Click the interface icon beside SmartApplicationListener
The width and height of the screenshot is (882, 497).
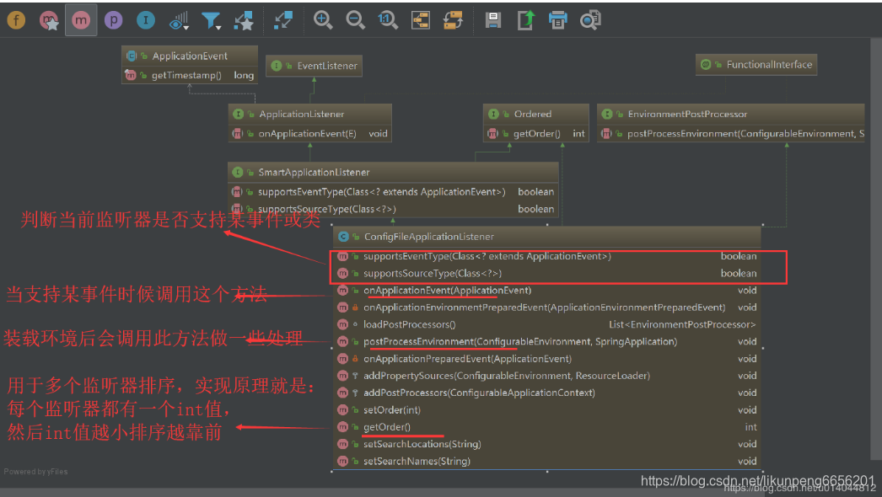coord(238,172)
